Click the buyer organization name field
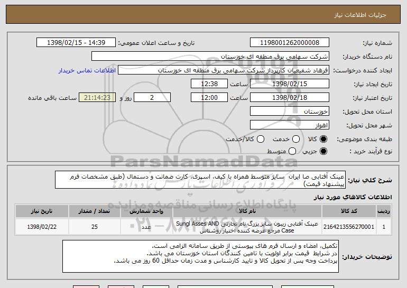The image size is (407, 288). click(x=210, y=57)
